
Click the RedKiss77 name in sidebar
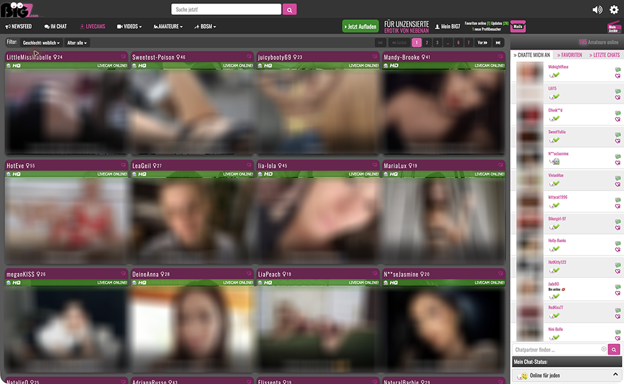tap(555, 307)
